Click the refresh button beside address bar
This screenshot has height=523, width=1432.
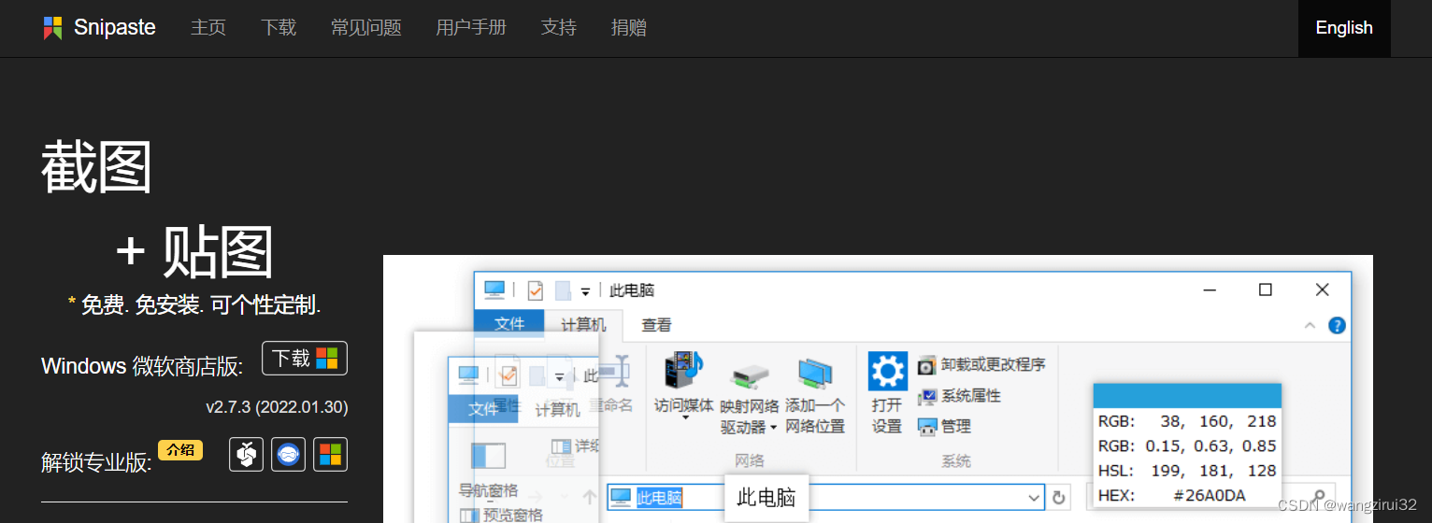(1058, 497)
